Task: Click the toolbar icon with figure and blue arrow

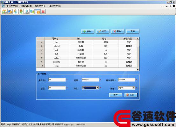Action: (x=15, y=11)
